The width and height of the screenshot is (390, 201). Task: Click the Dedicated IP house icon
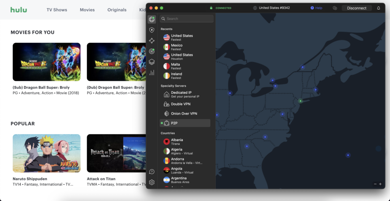coord(167,95)
